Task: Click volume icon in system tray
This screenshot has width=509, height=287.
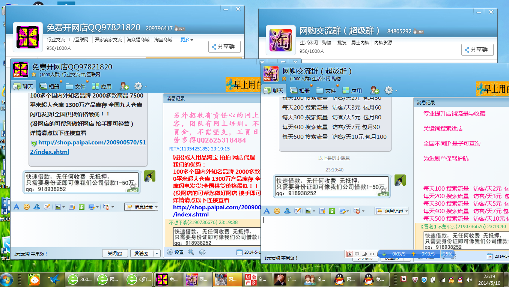Action: click(469, 280)
